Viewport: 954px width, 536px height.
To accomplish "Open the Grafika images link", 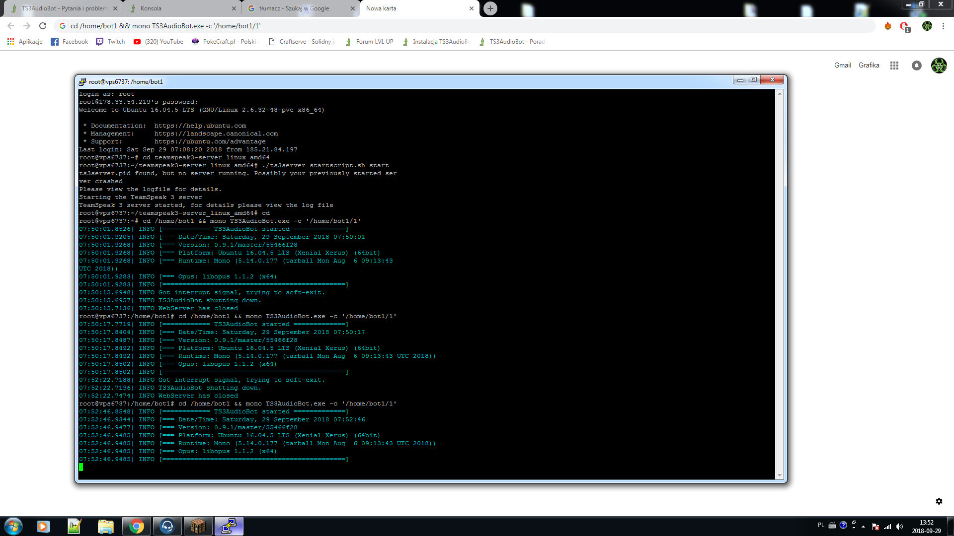I will click(869, 66).
